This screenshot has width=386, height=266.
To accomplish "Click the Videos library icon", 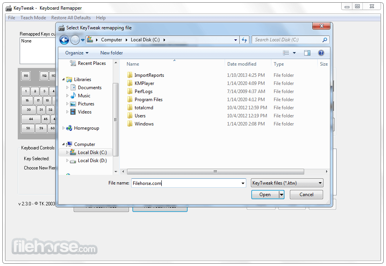I will pyautogui.click(x=73, y=112).
